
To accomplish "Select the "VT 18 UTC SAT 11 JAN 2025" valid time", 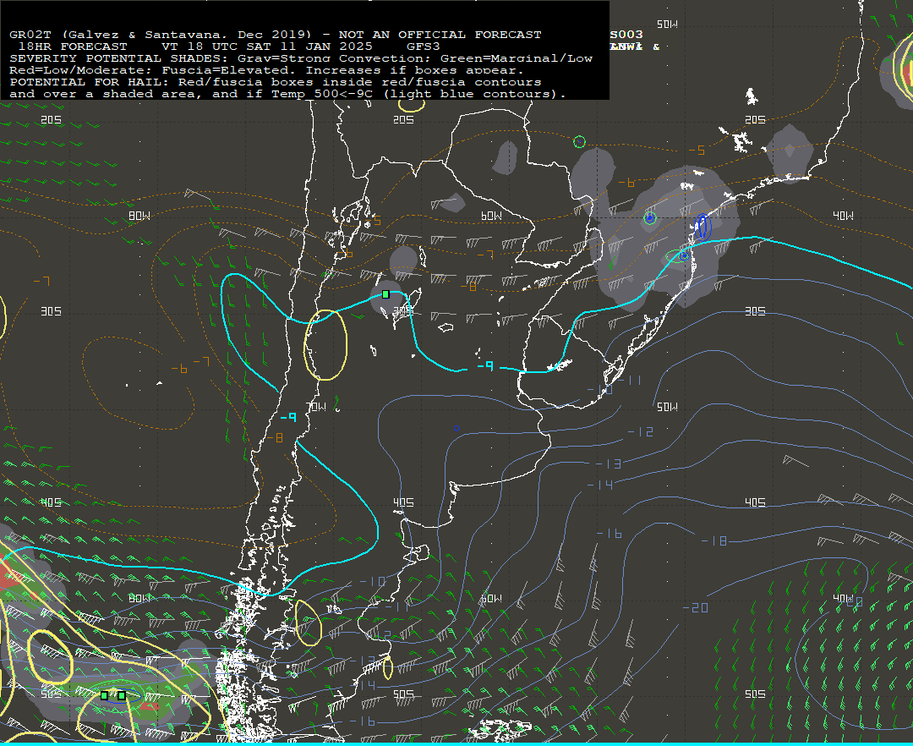I will pos(266,47).
